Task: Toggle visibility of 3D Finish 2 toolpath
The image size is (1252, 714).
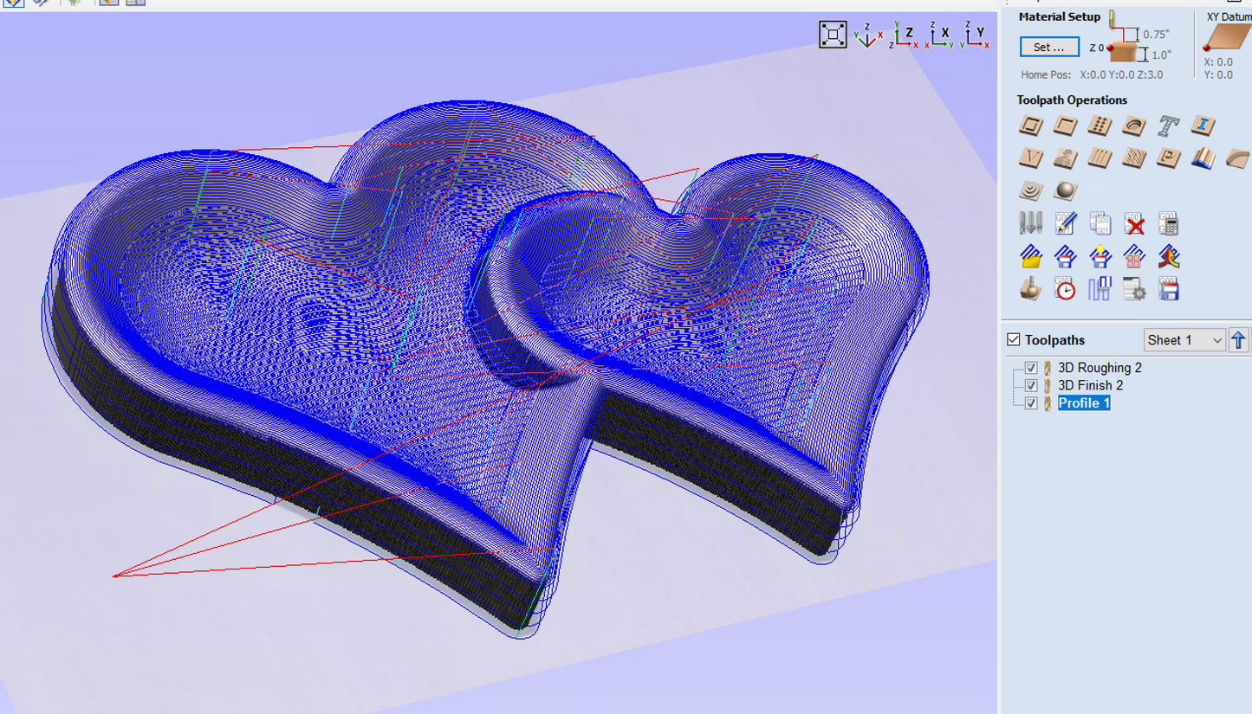Action: tap(1031, 385)
